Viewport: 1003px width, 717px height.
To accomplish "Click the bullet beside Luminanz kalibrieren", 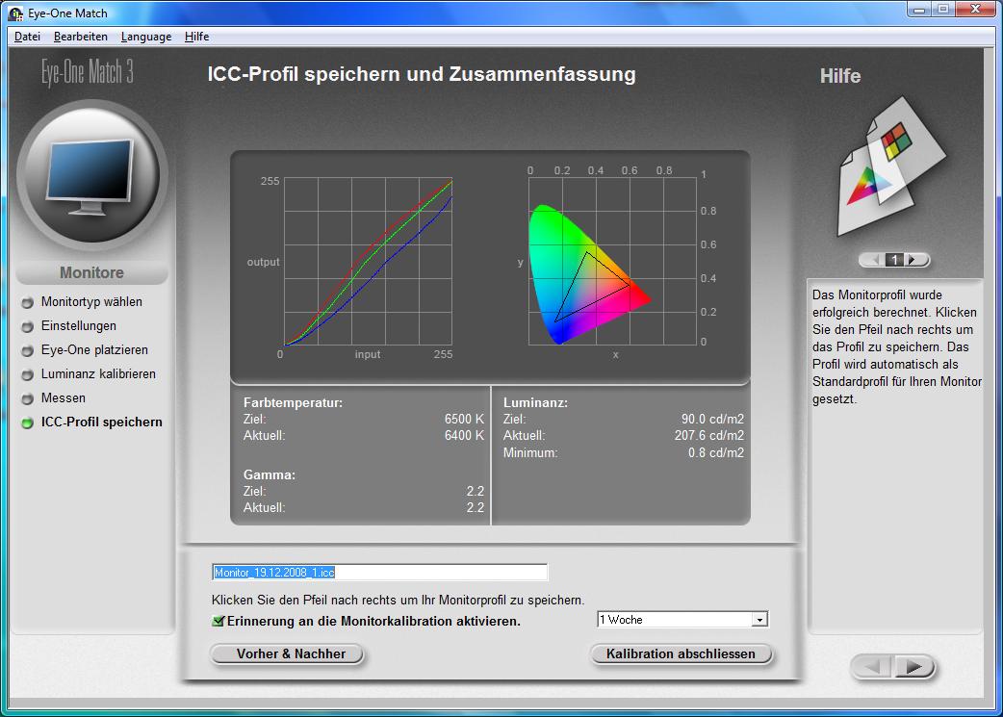I will (27, 374).
